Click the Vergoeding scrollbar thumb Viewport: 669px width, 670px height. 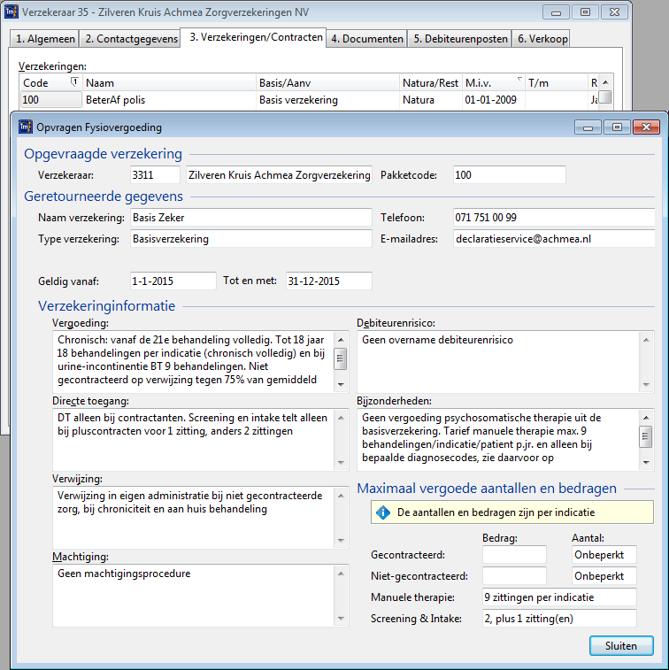coord(341,358)
